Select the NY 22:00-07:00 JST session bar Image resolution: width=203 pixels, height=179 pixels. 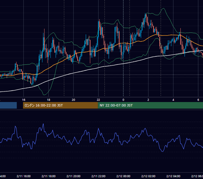150,105
